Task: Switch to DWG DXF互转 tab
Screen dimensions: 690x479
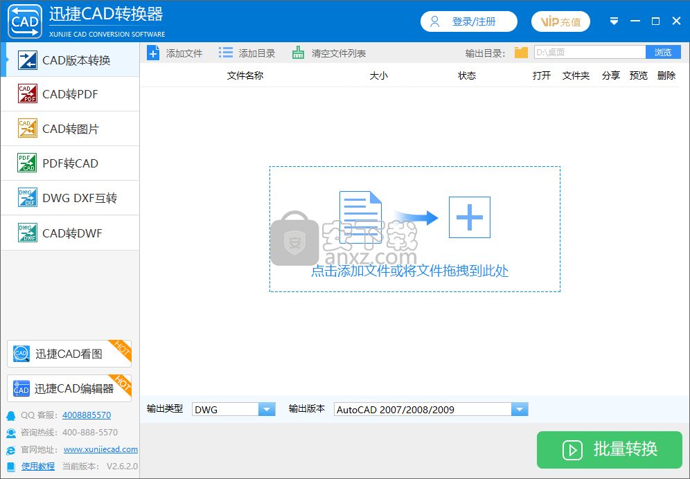Action: (x=70, y=197)
